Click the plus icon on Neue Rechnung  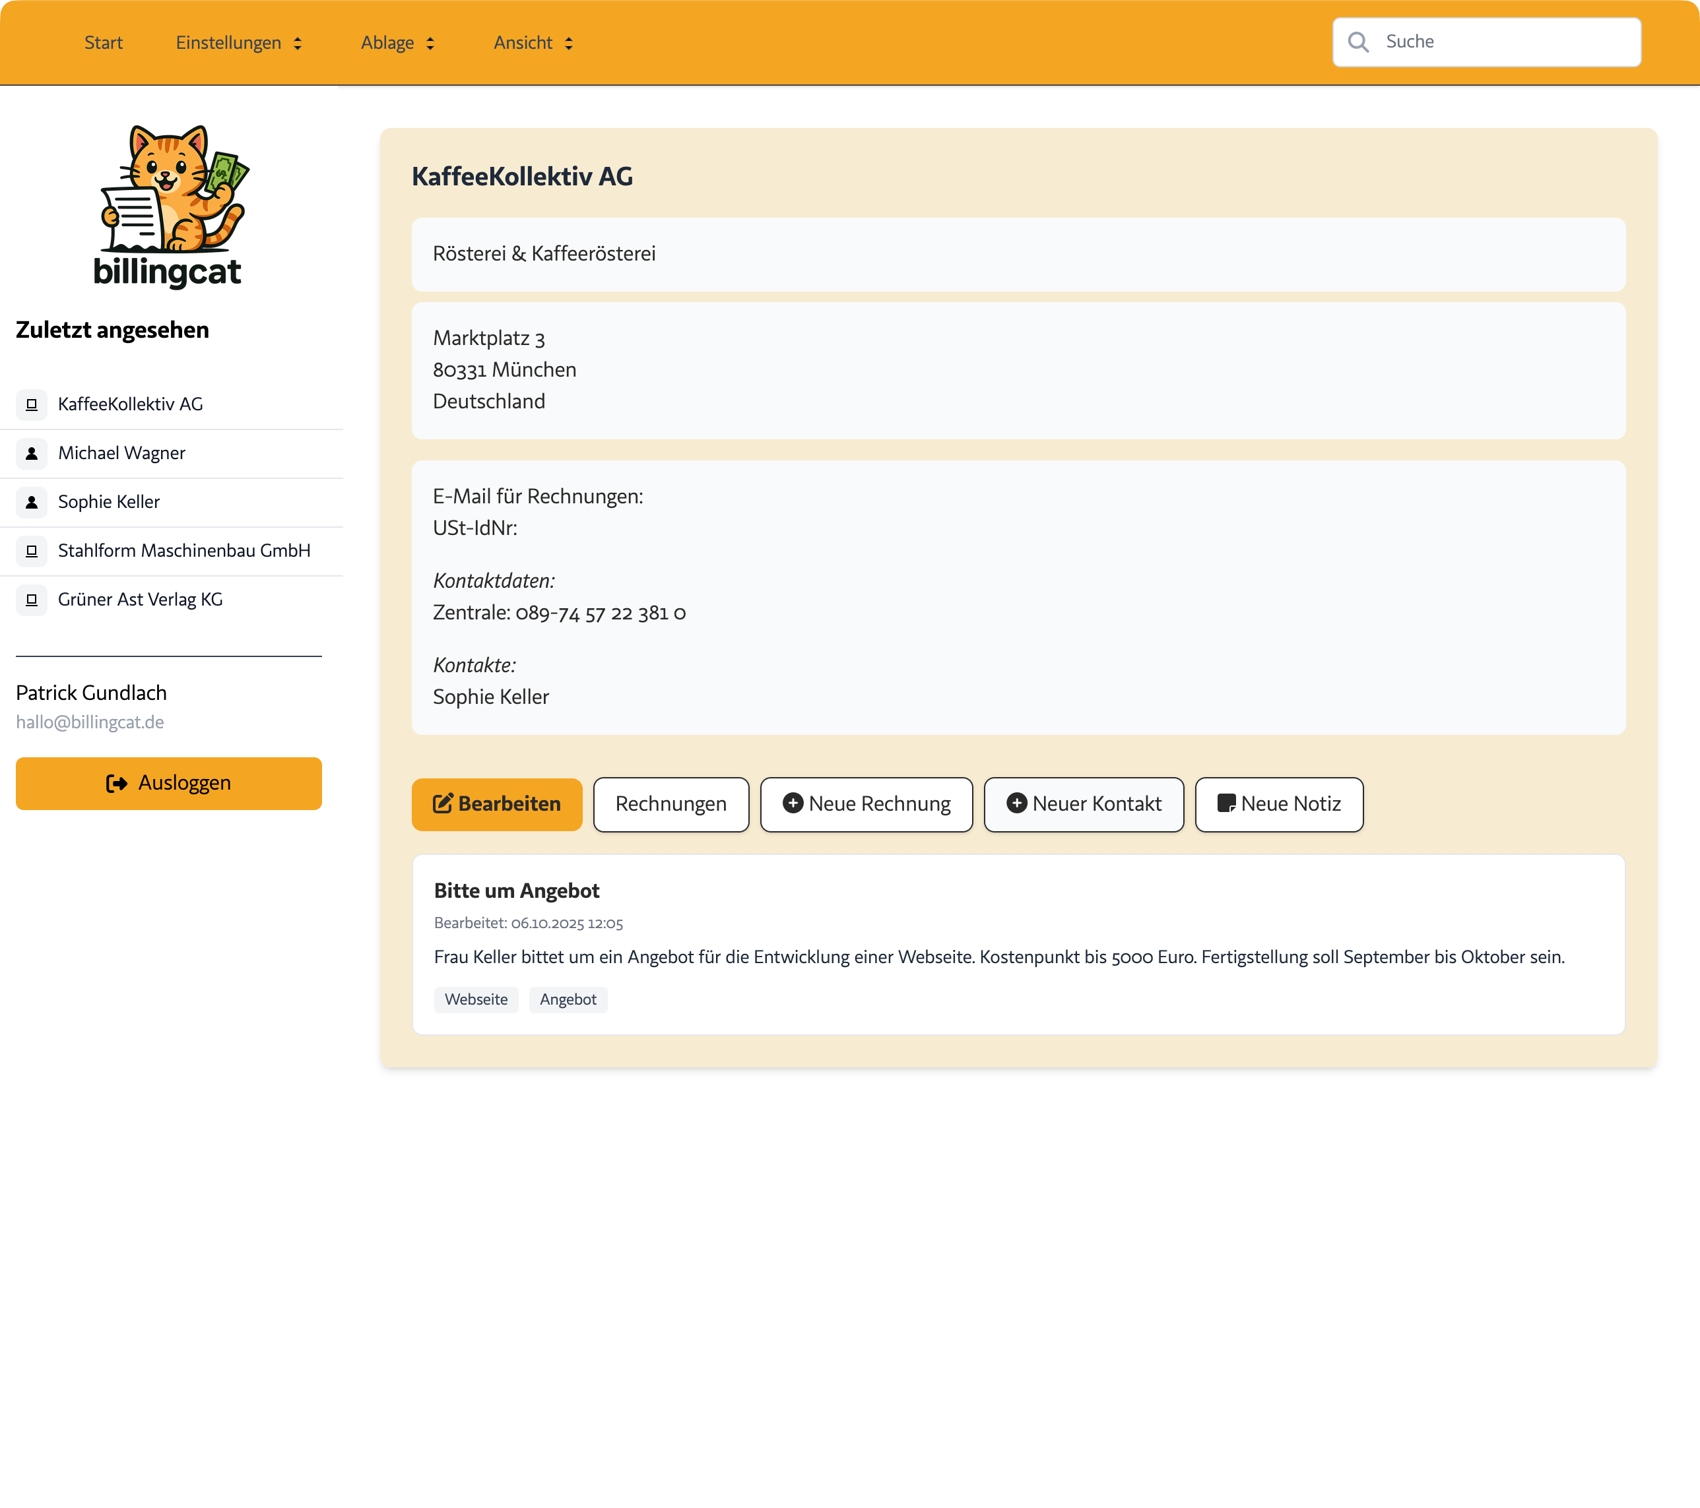(x=793, y=803)
